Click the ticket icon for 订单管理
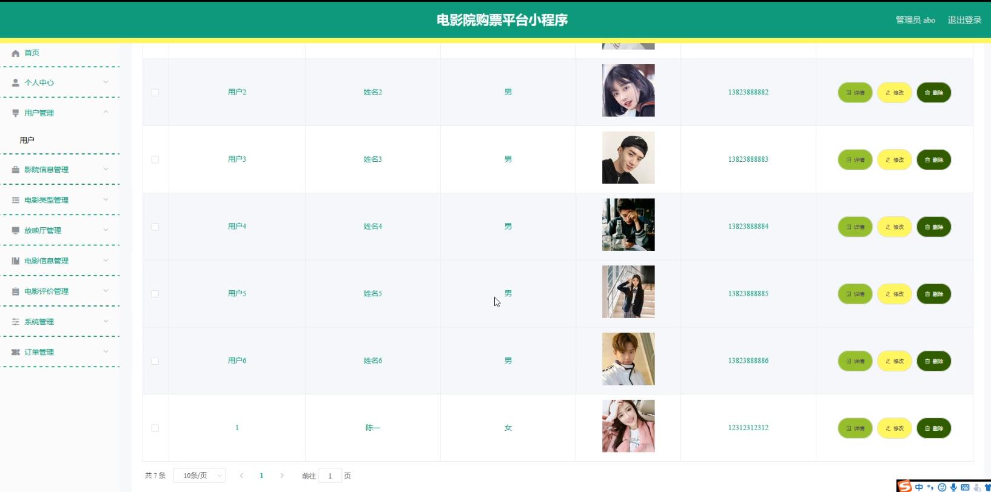This screenshot has width=991, height=492. click(x=16, y=353)
